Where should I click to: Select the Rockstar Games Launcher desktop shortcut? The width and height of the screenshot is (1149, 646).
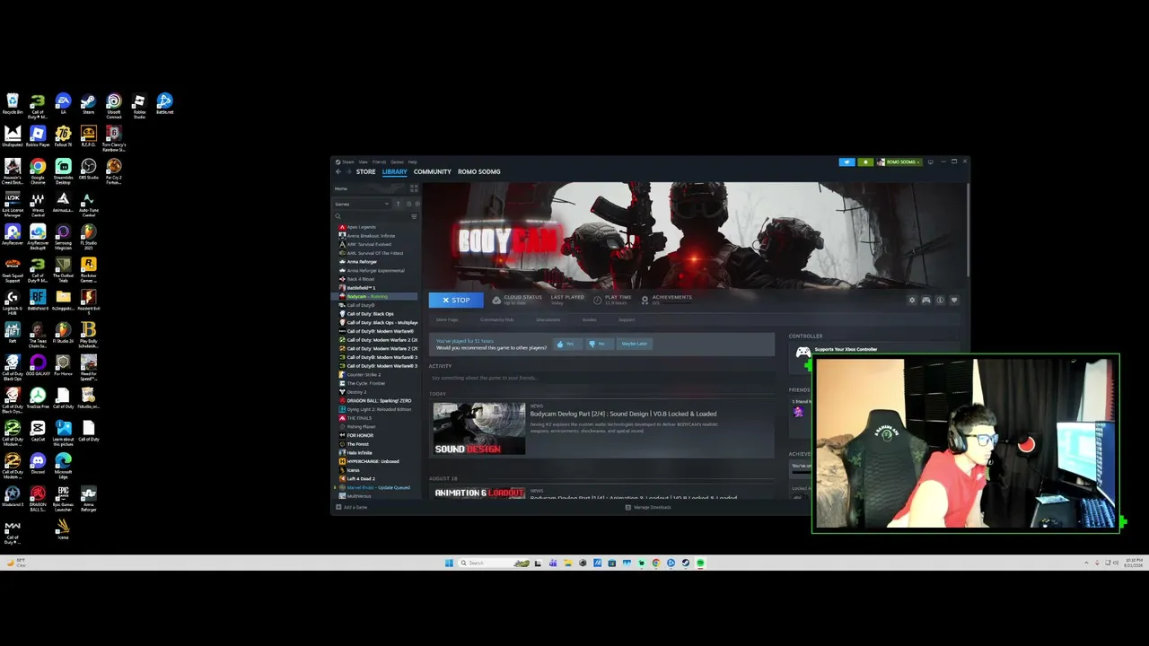88,269
